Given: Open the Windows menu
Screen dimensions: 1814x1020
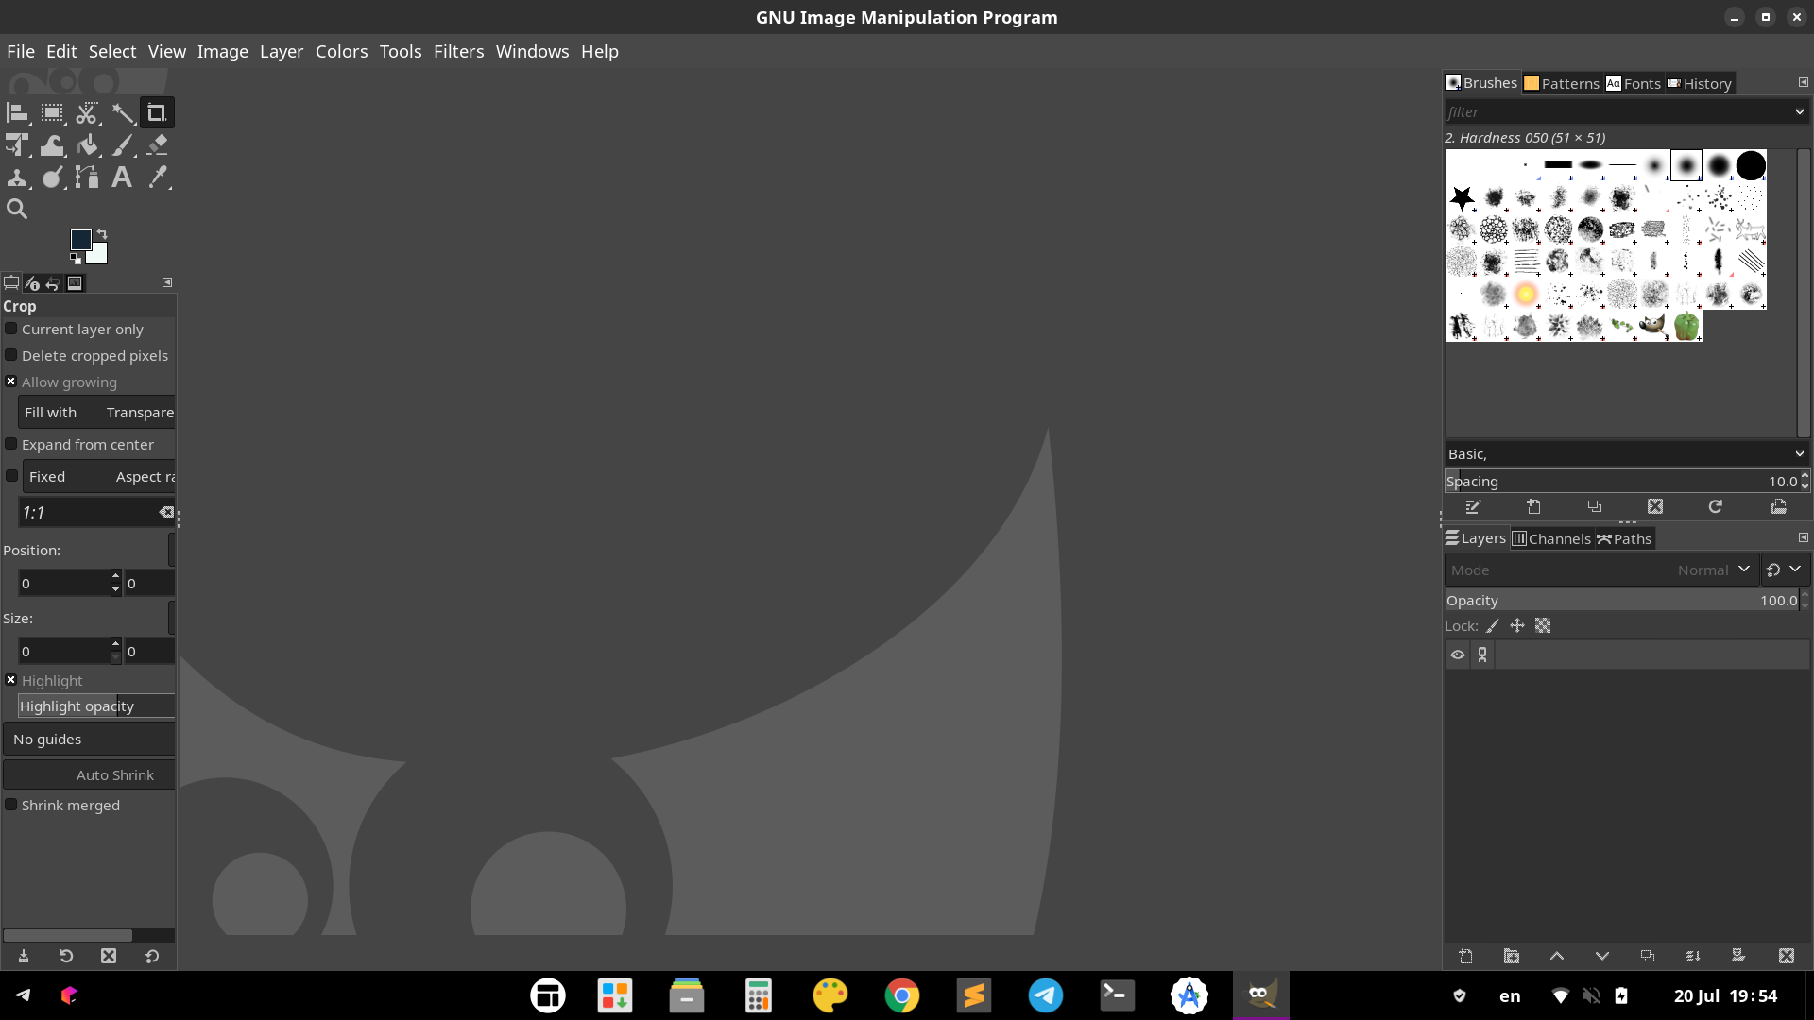Looking at the screenshot, I should coord(532,52).
